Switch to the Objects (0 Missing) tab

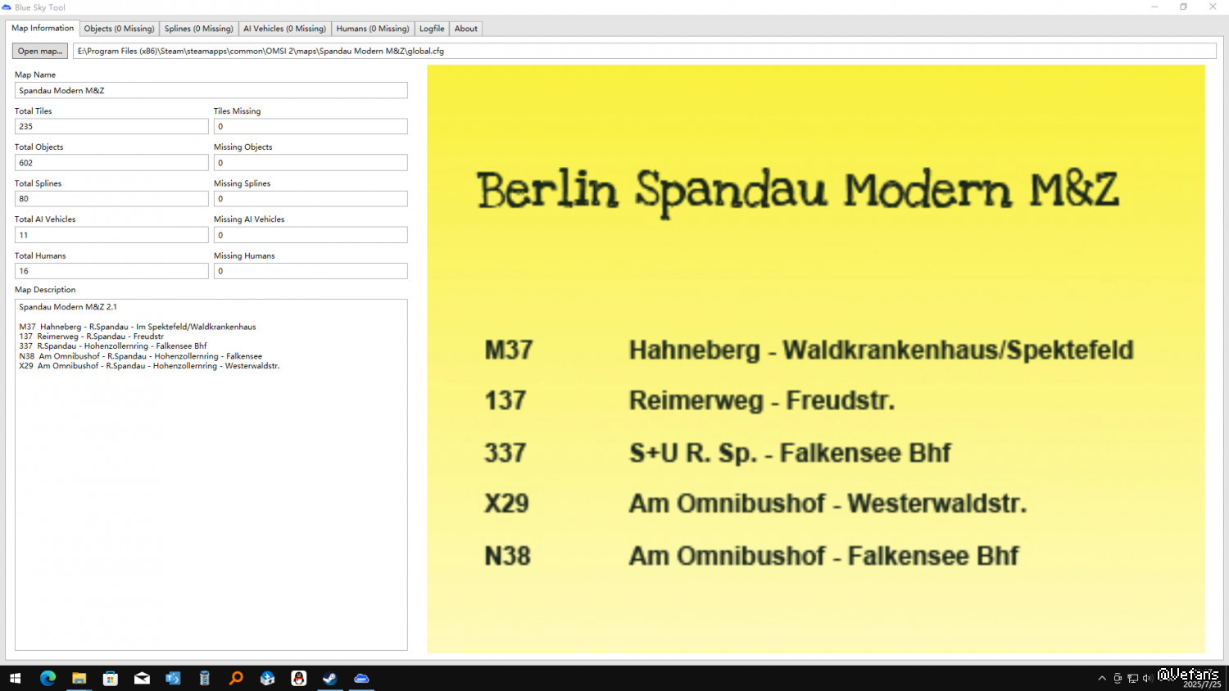pyautogui.click(x=119, y=29)
